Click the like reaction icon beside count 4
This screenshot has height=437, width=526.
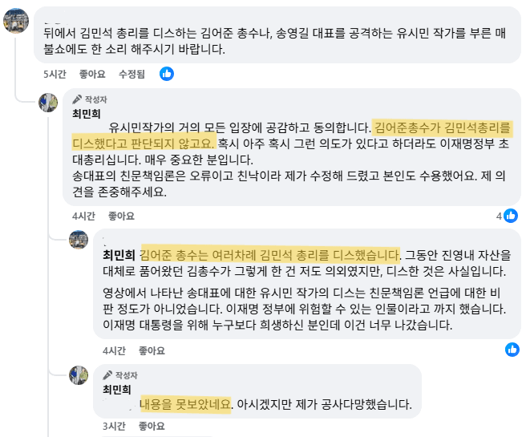511,216
